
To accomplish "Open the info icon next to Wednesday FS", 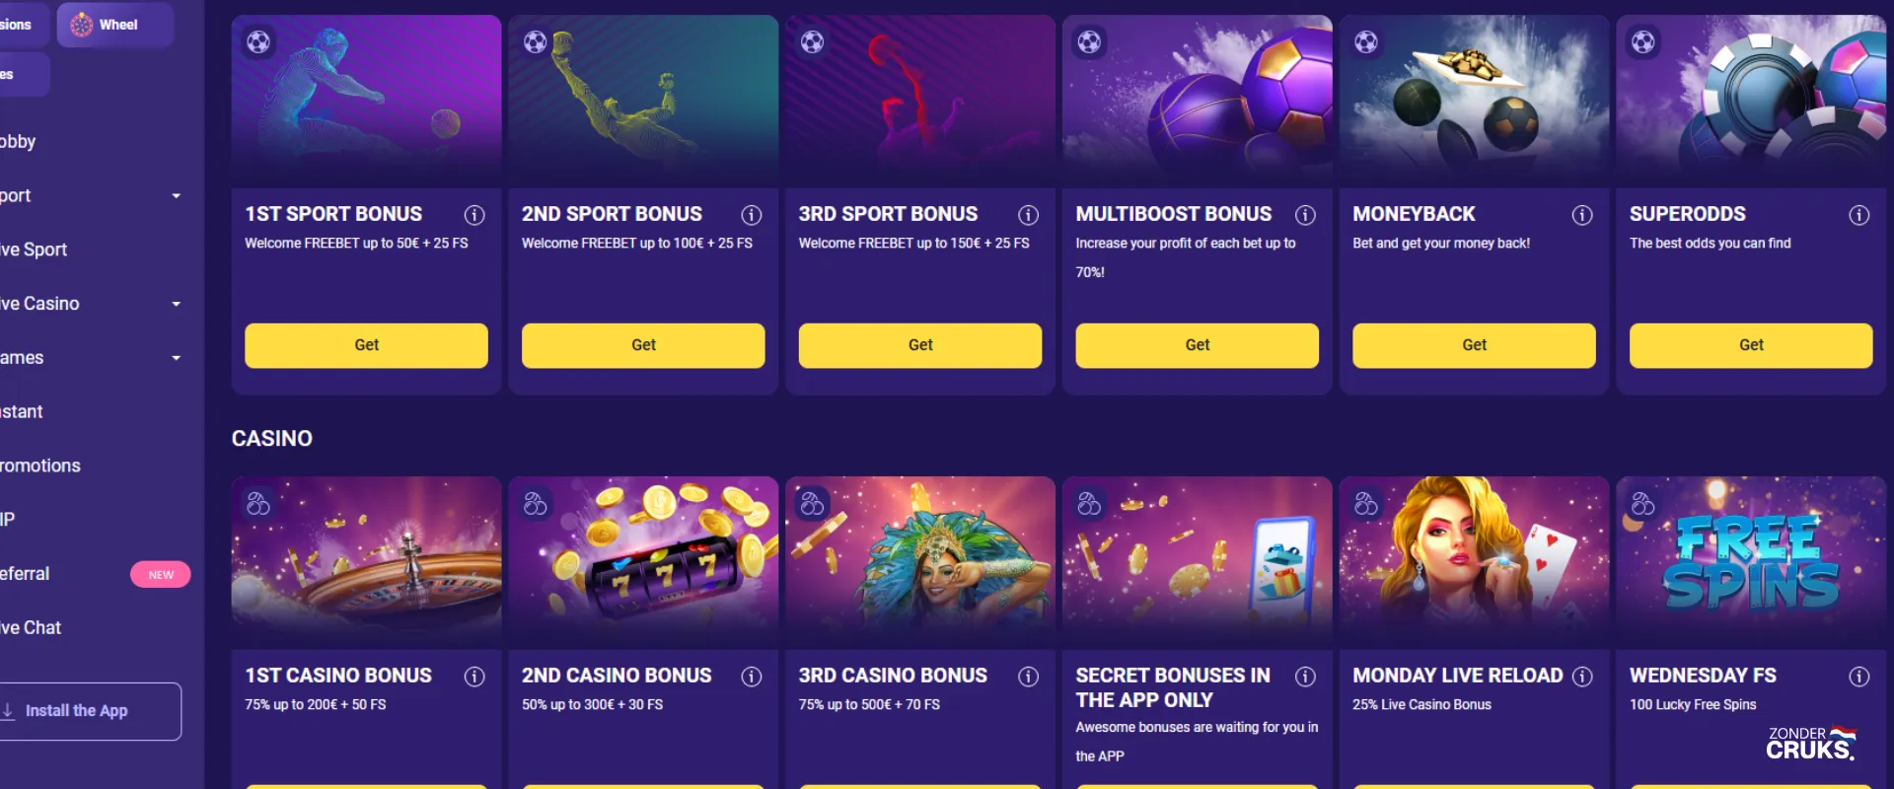I will [1859, 677].
